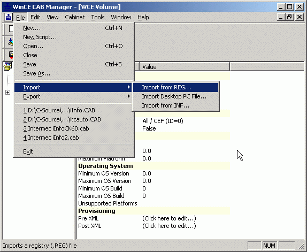The height and width of the screenshot is (252, 307).
Task: Click the NUM status bar indicator
Action: tap(269, 246)
